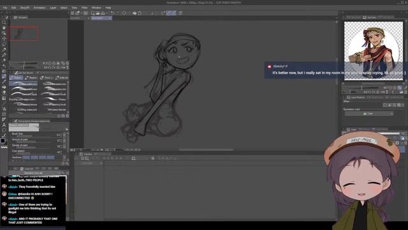Expand the brush stroke preview arrow
The height and width of the screenshot is (230, 408).
[67, 129]
